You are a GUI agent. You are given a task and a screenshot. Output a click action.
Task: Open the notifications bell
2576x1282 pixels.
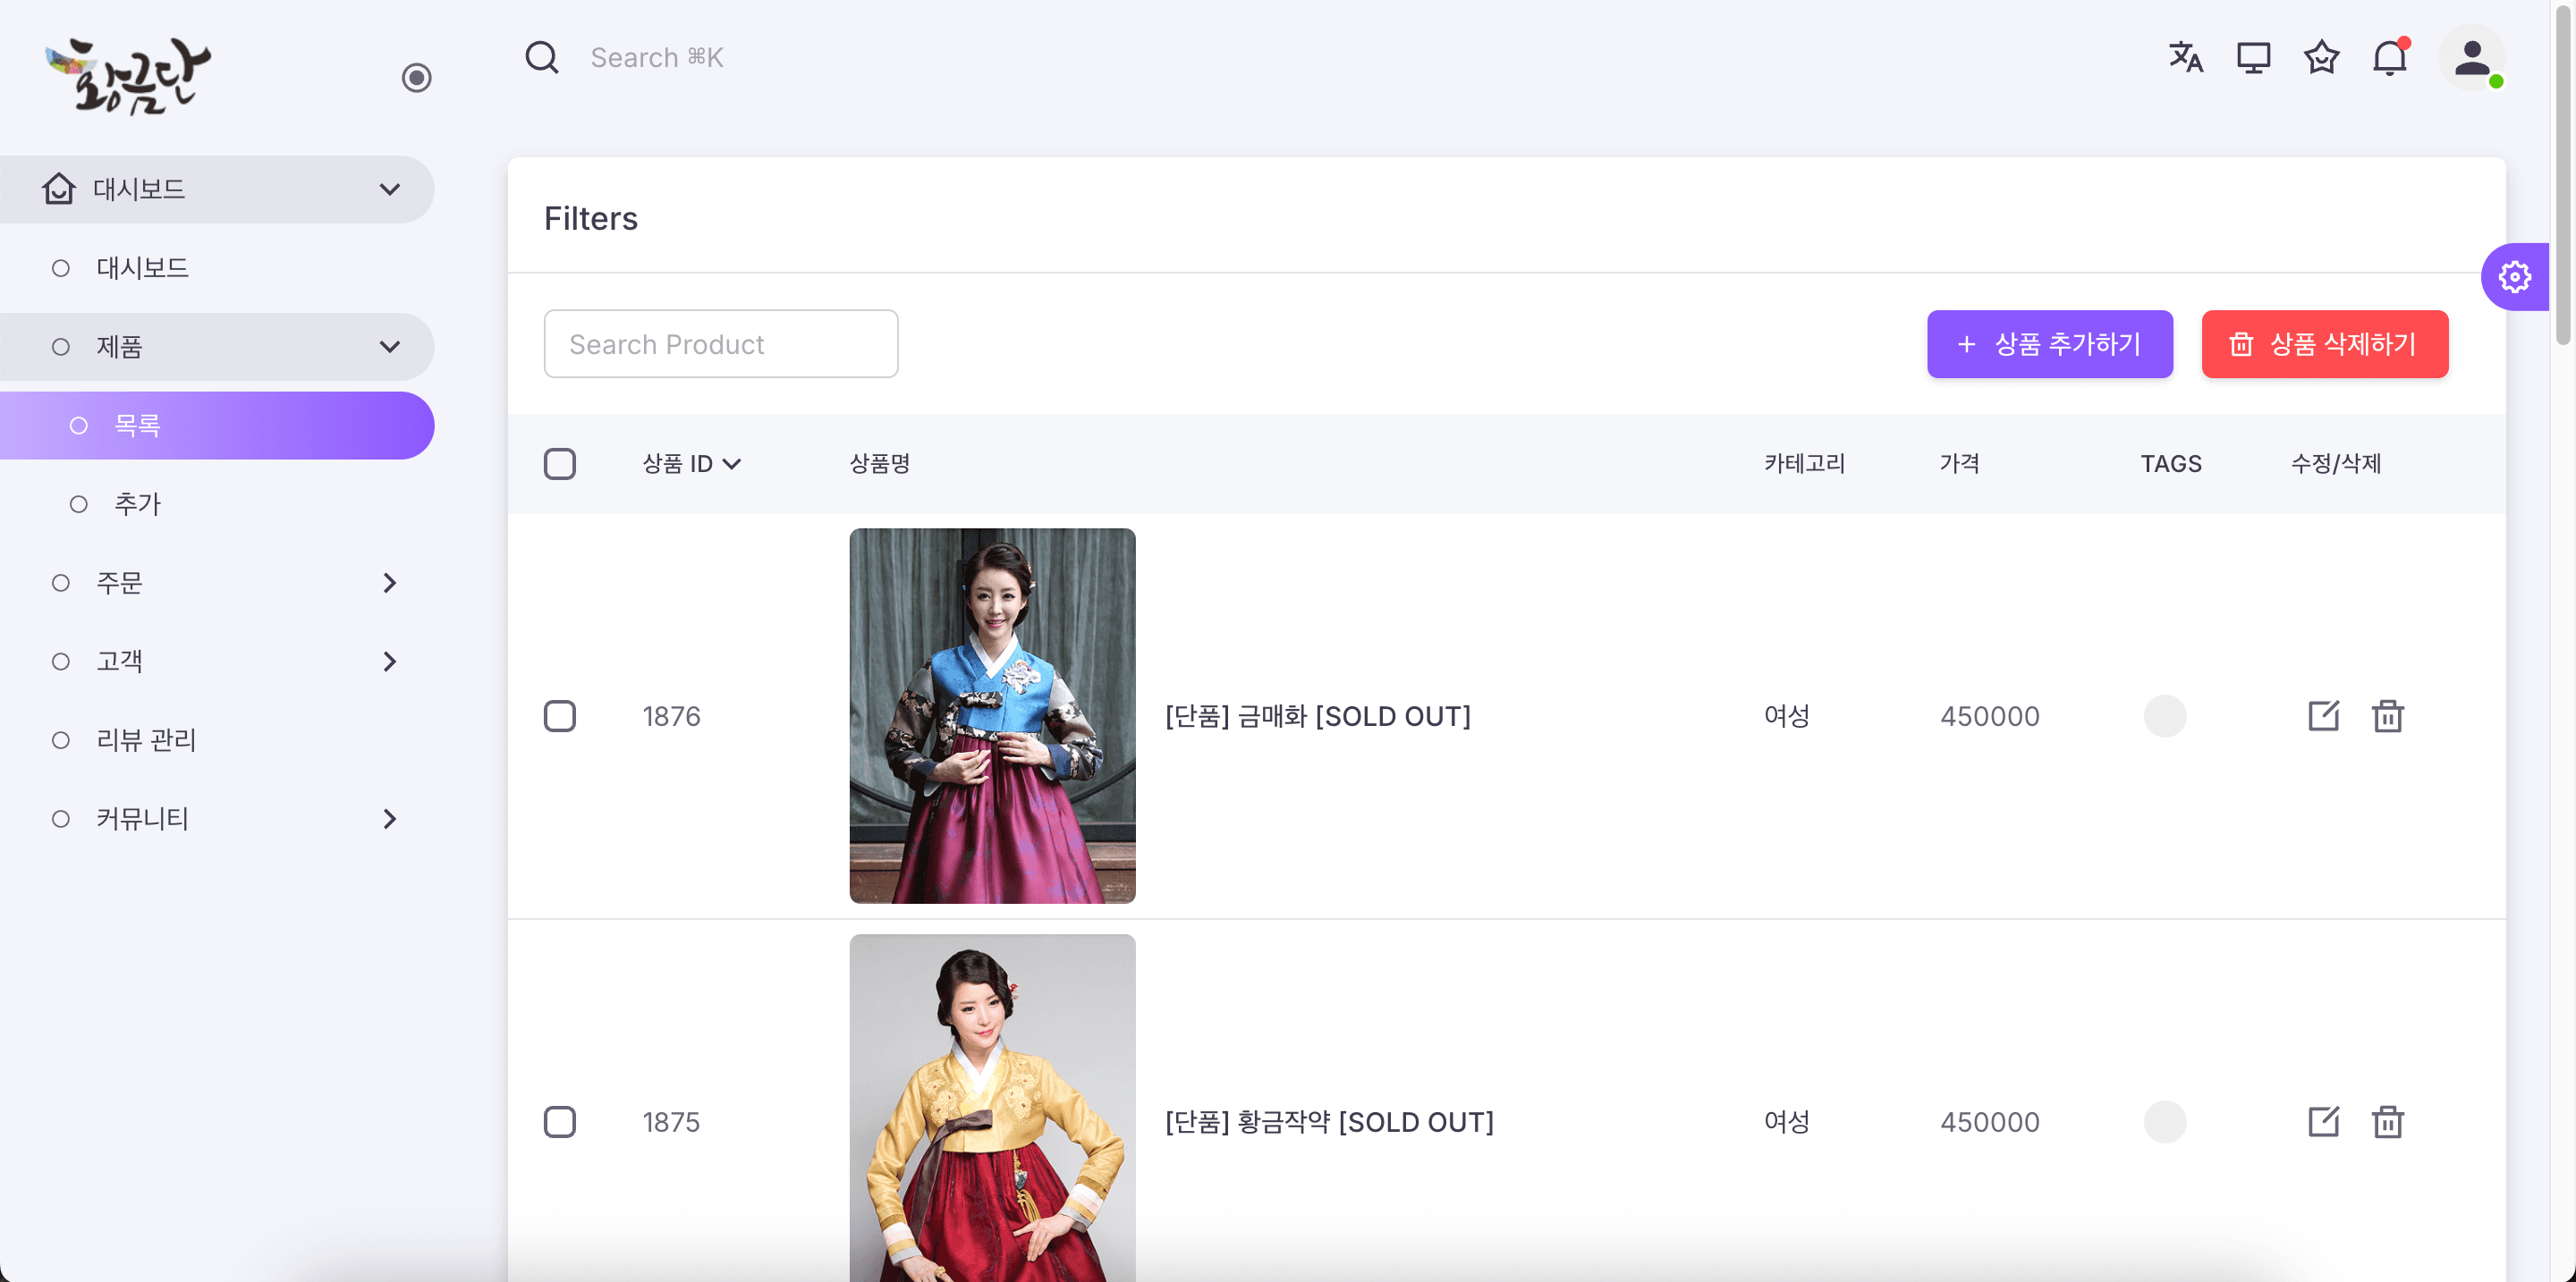[2389, 58]
